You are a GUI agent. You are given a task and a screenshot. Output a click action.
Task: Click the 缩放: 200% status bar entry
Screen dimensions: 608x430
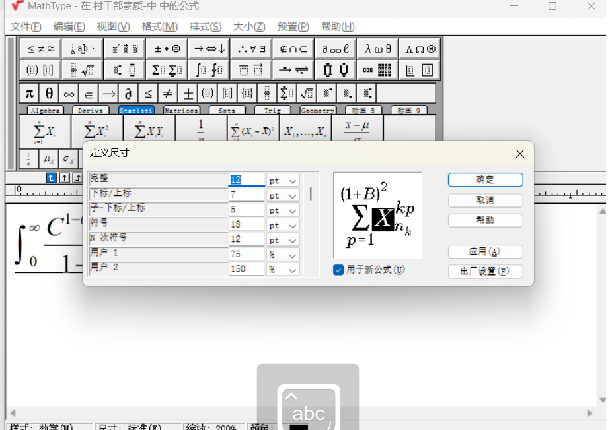(213, 427)
